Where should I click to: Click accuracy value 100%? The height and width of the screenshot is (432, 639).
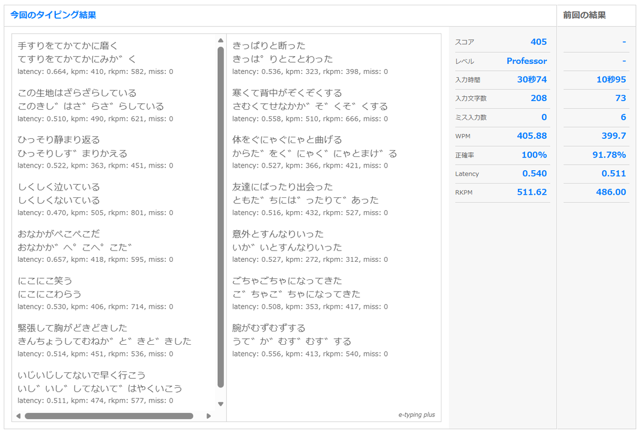click(x=534, y=155)
